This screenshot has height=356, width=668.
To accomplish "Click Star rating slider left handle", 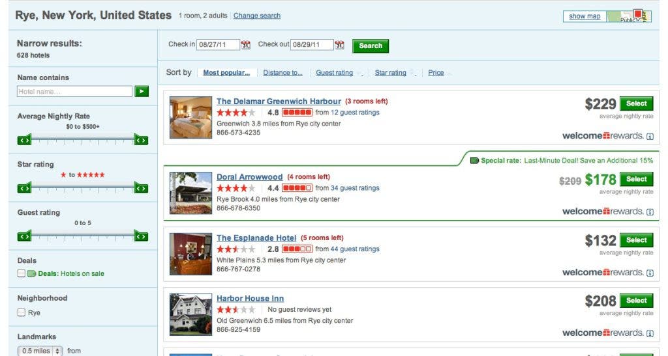I will click(x=24, y=188).
